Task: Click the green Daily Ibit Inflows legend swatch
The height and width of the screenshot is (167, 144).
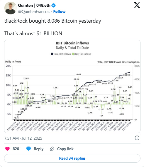Action: [x=73, y=54]
